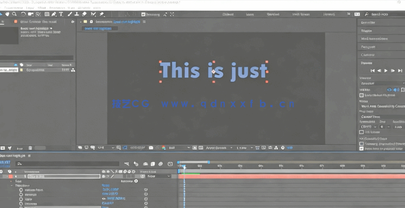This screenshot has width=405, height=208.
Task: Click the red layer color label swatch
Action: pyautogui.click(x=11, y=176)
